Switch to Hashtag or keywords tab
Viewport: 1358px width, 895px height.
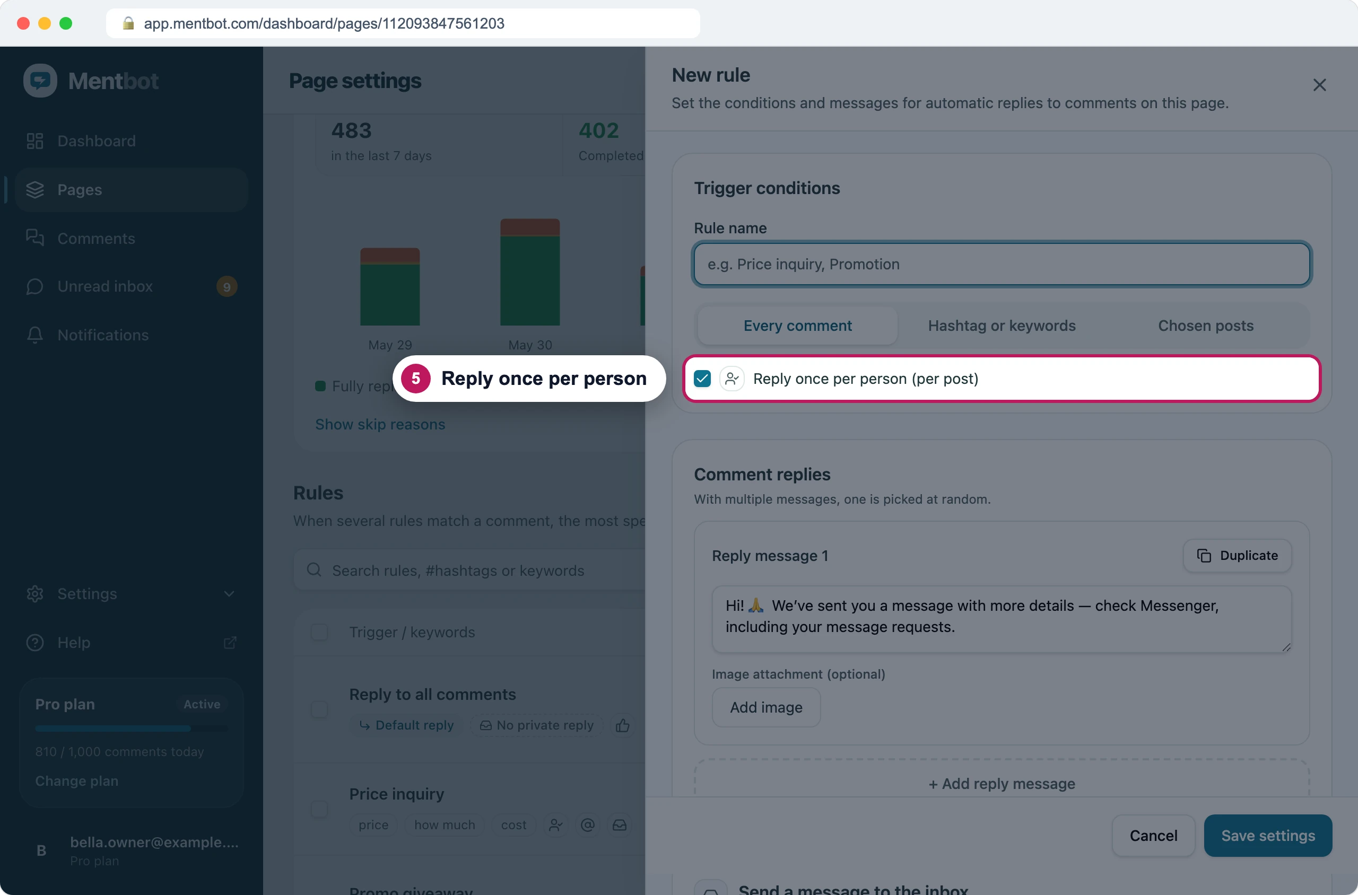pos(1002,326)
